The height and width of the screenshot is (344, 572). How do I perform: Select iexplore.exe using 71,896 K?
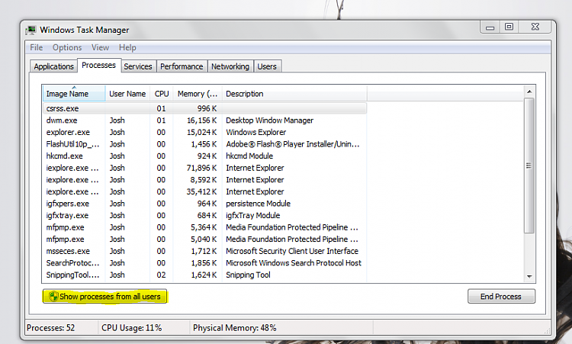point(204,168)
